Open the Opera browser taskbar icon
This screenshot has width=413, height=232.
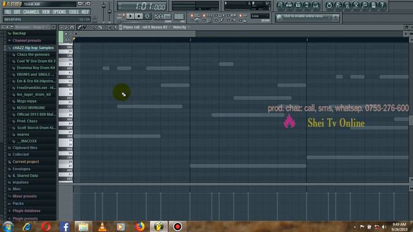pyautogui.click(x=46, y=226)
